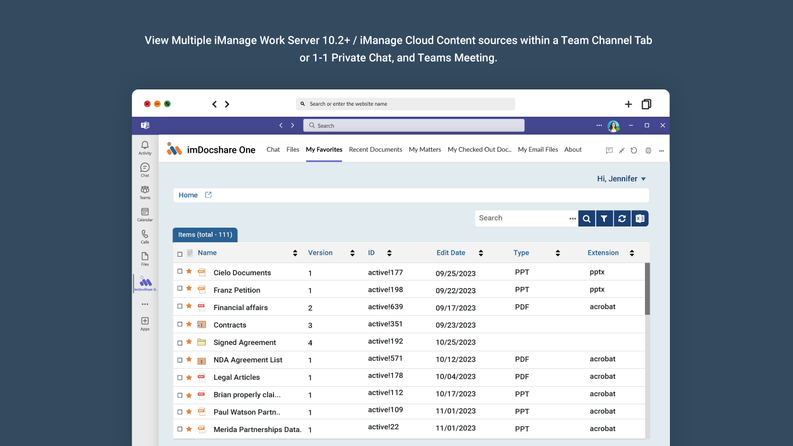793x446 pixels.
Task: Open the NDA Agreement List item
Action: tap(248, 360)
